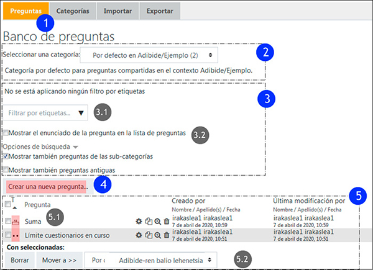Delete the Suma question using trash icon
The height and width of the screenshot is (270, 373).
165,220
